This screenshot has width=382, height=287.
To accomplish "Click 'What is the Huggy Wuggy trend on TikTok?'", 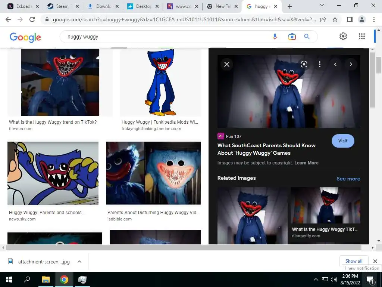I will (x=53, y=122).
